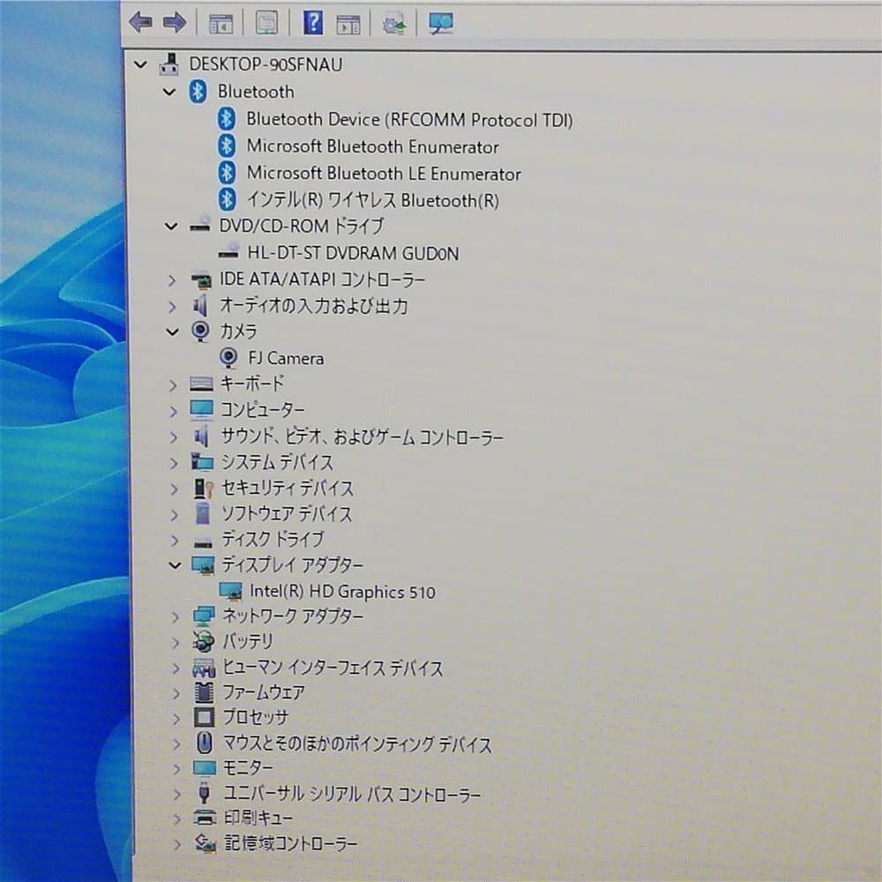Select Microsoft Bluetooth LE Enumerator device

384,174
